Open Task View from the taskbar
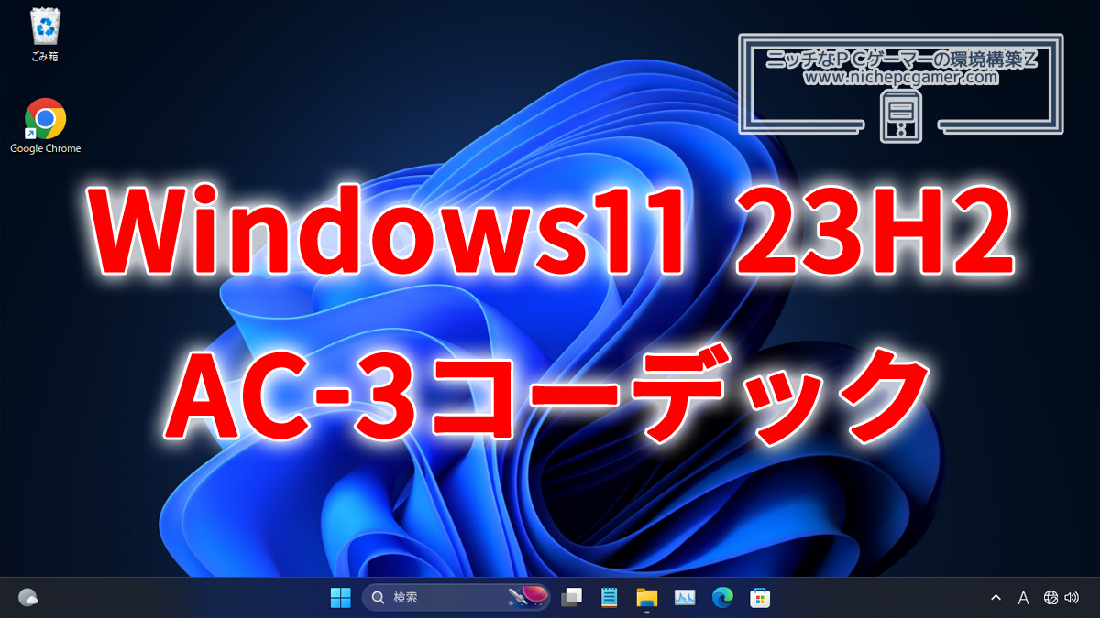Image resolution: width=1100 pixels, height=618 pixels. [572, 598]
